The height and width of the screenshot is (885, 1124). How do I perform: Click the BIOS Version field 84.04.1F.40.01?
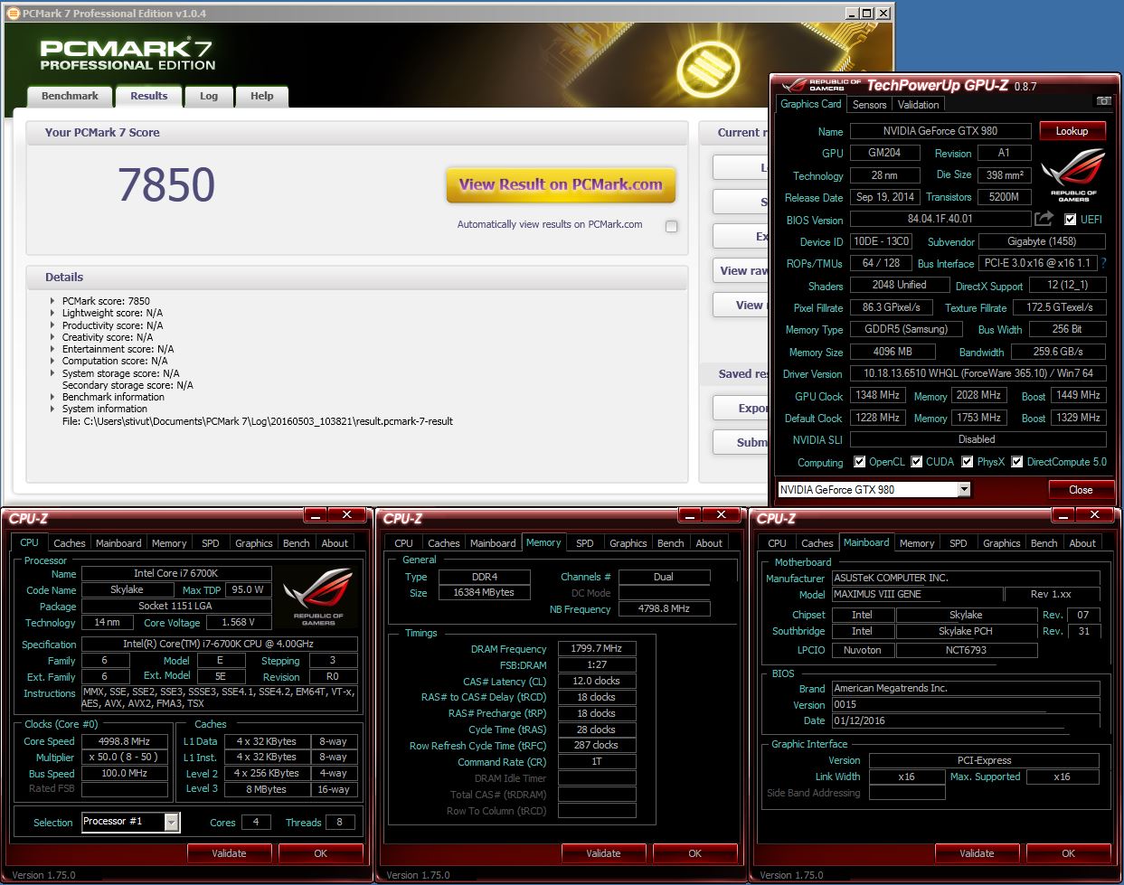coord(940,220)
